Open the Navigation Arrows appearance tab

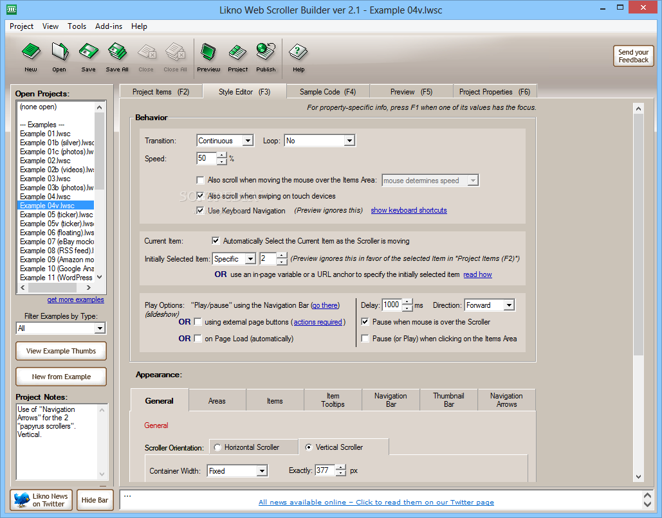point(506,400)
